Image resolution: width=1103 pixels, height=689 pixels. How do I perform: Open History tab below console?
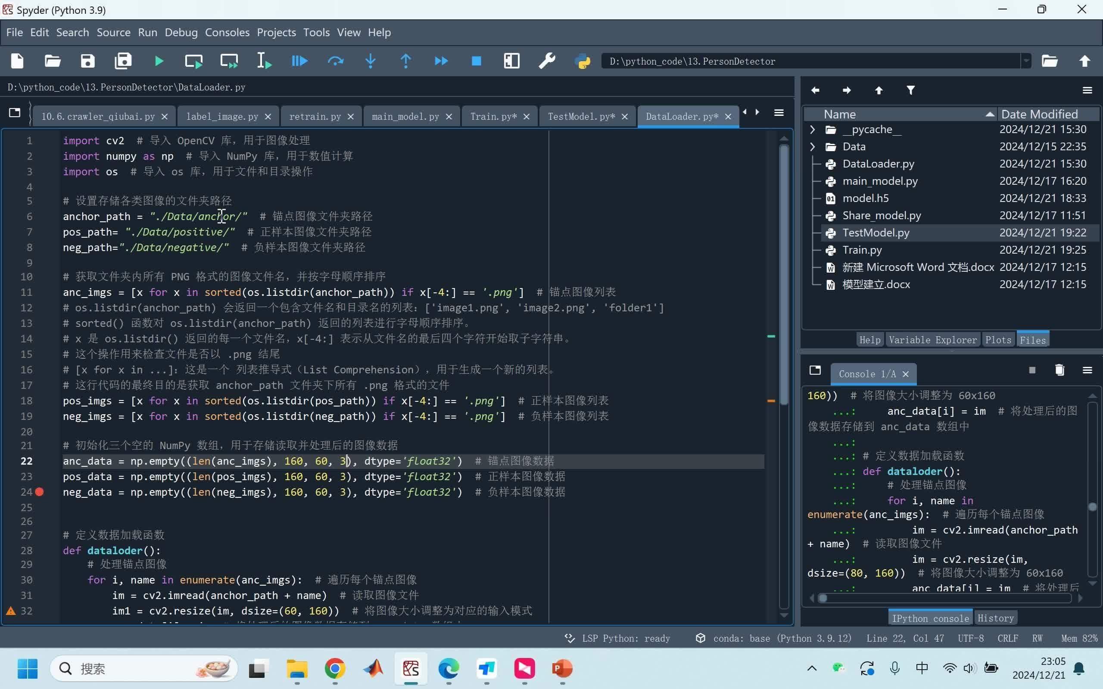pyautogui.click(x=995, y=618)
